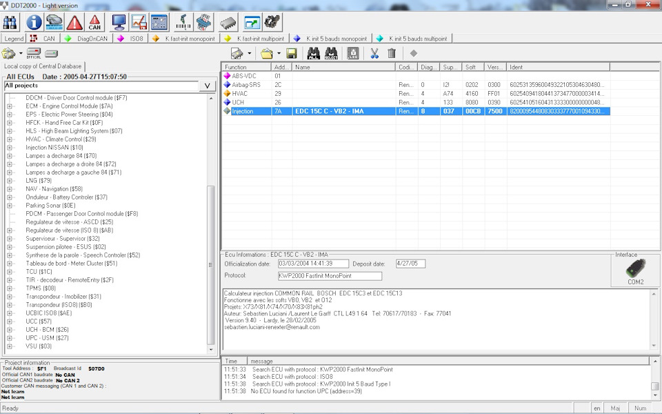
Task: Click the Deposit date field 4/27/05
Action: click(410, 264)
